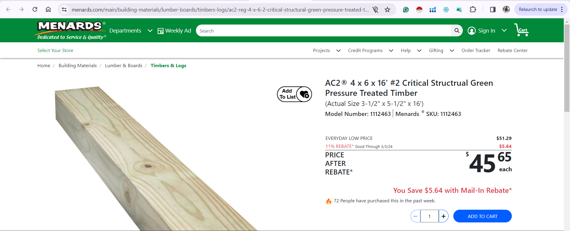Decrease quantity with the minus button

pyautogui.click(x=416, y=216)
